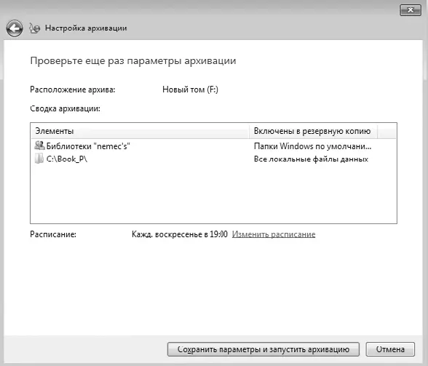Go back with the round arrow button
428x366 pixels.
15,28
